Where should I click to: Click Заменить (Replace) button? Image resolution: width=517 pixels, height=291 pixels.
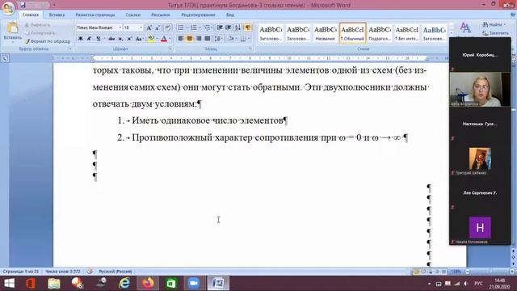[495, 33]
